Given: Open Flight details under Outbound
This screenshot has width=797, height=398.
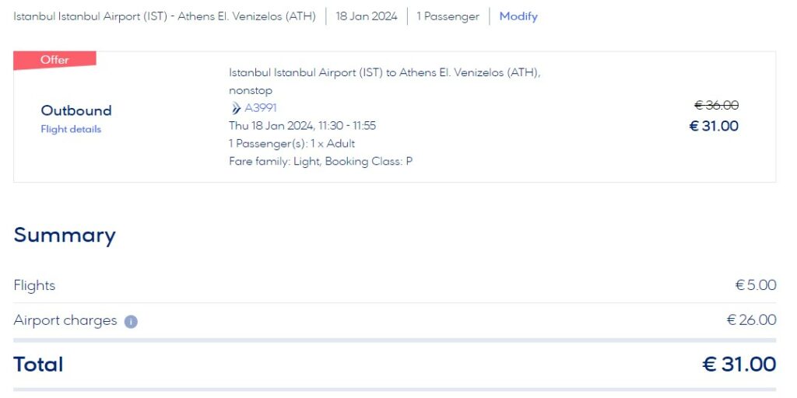Looking at the screenshot, I should [x=71, y=130].
